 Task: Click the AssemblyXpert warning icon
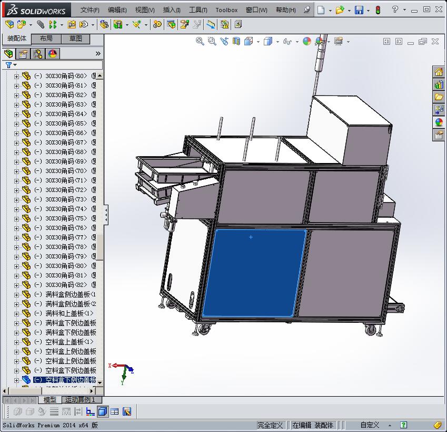pos(224,25)
